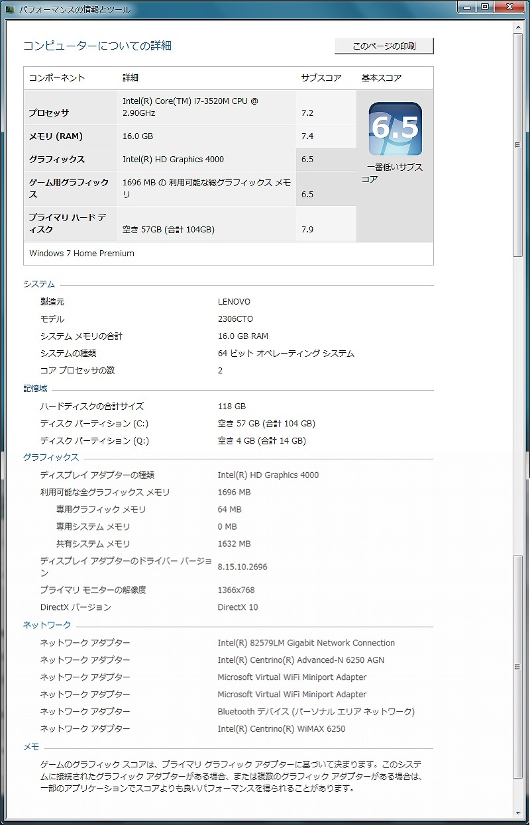Click the Windows 7 Home Premium text
This screenshot has width=530, height=825.
pos(81,254)
